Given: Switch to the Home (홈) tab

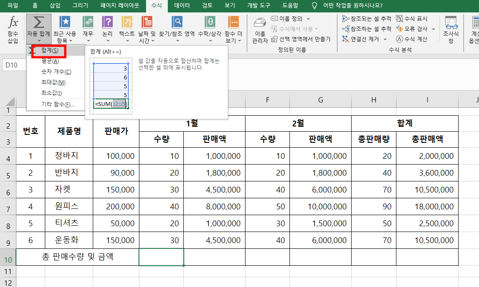Looking at the screenshot, I should coord(35,5).
